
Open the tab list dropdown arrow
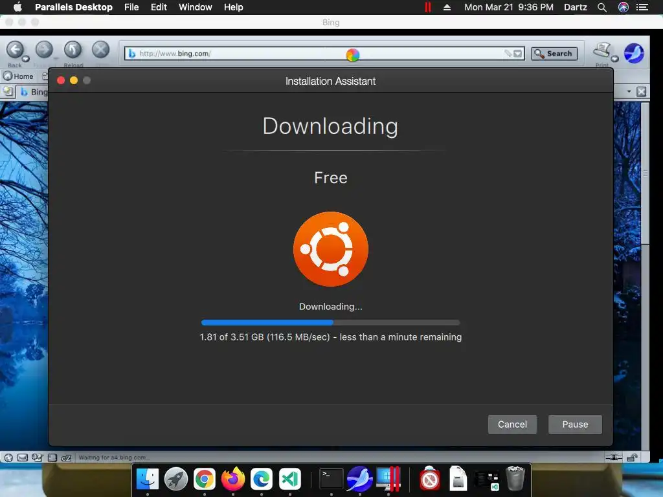pyautogui.click(x=629, y=91)
